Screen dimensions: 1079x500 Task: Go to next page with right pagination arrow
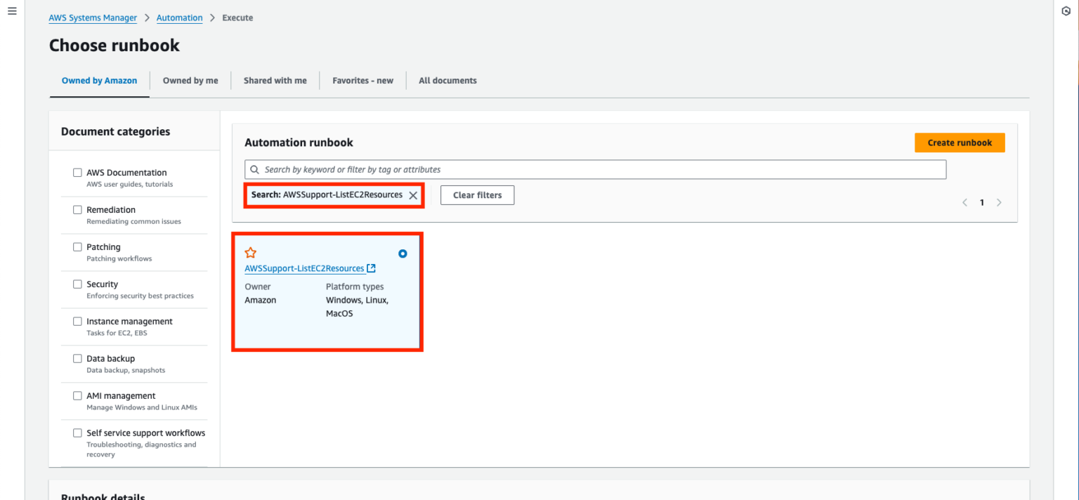coord(999,202)
